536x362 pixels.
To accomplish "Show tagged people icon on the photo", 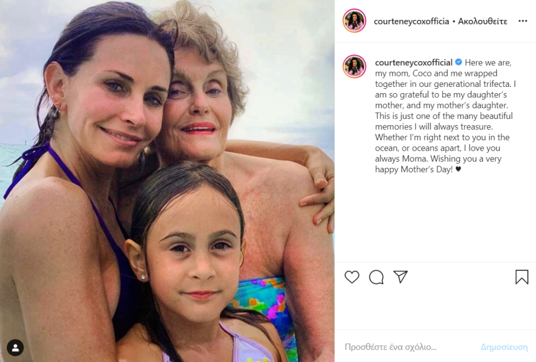I will click(15, 348).
